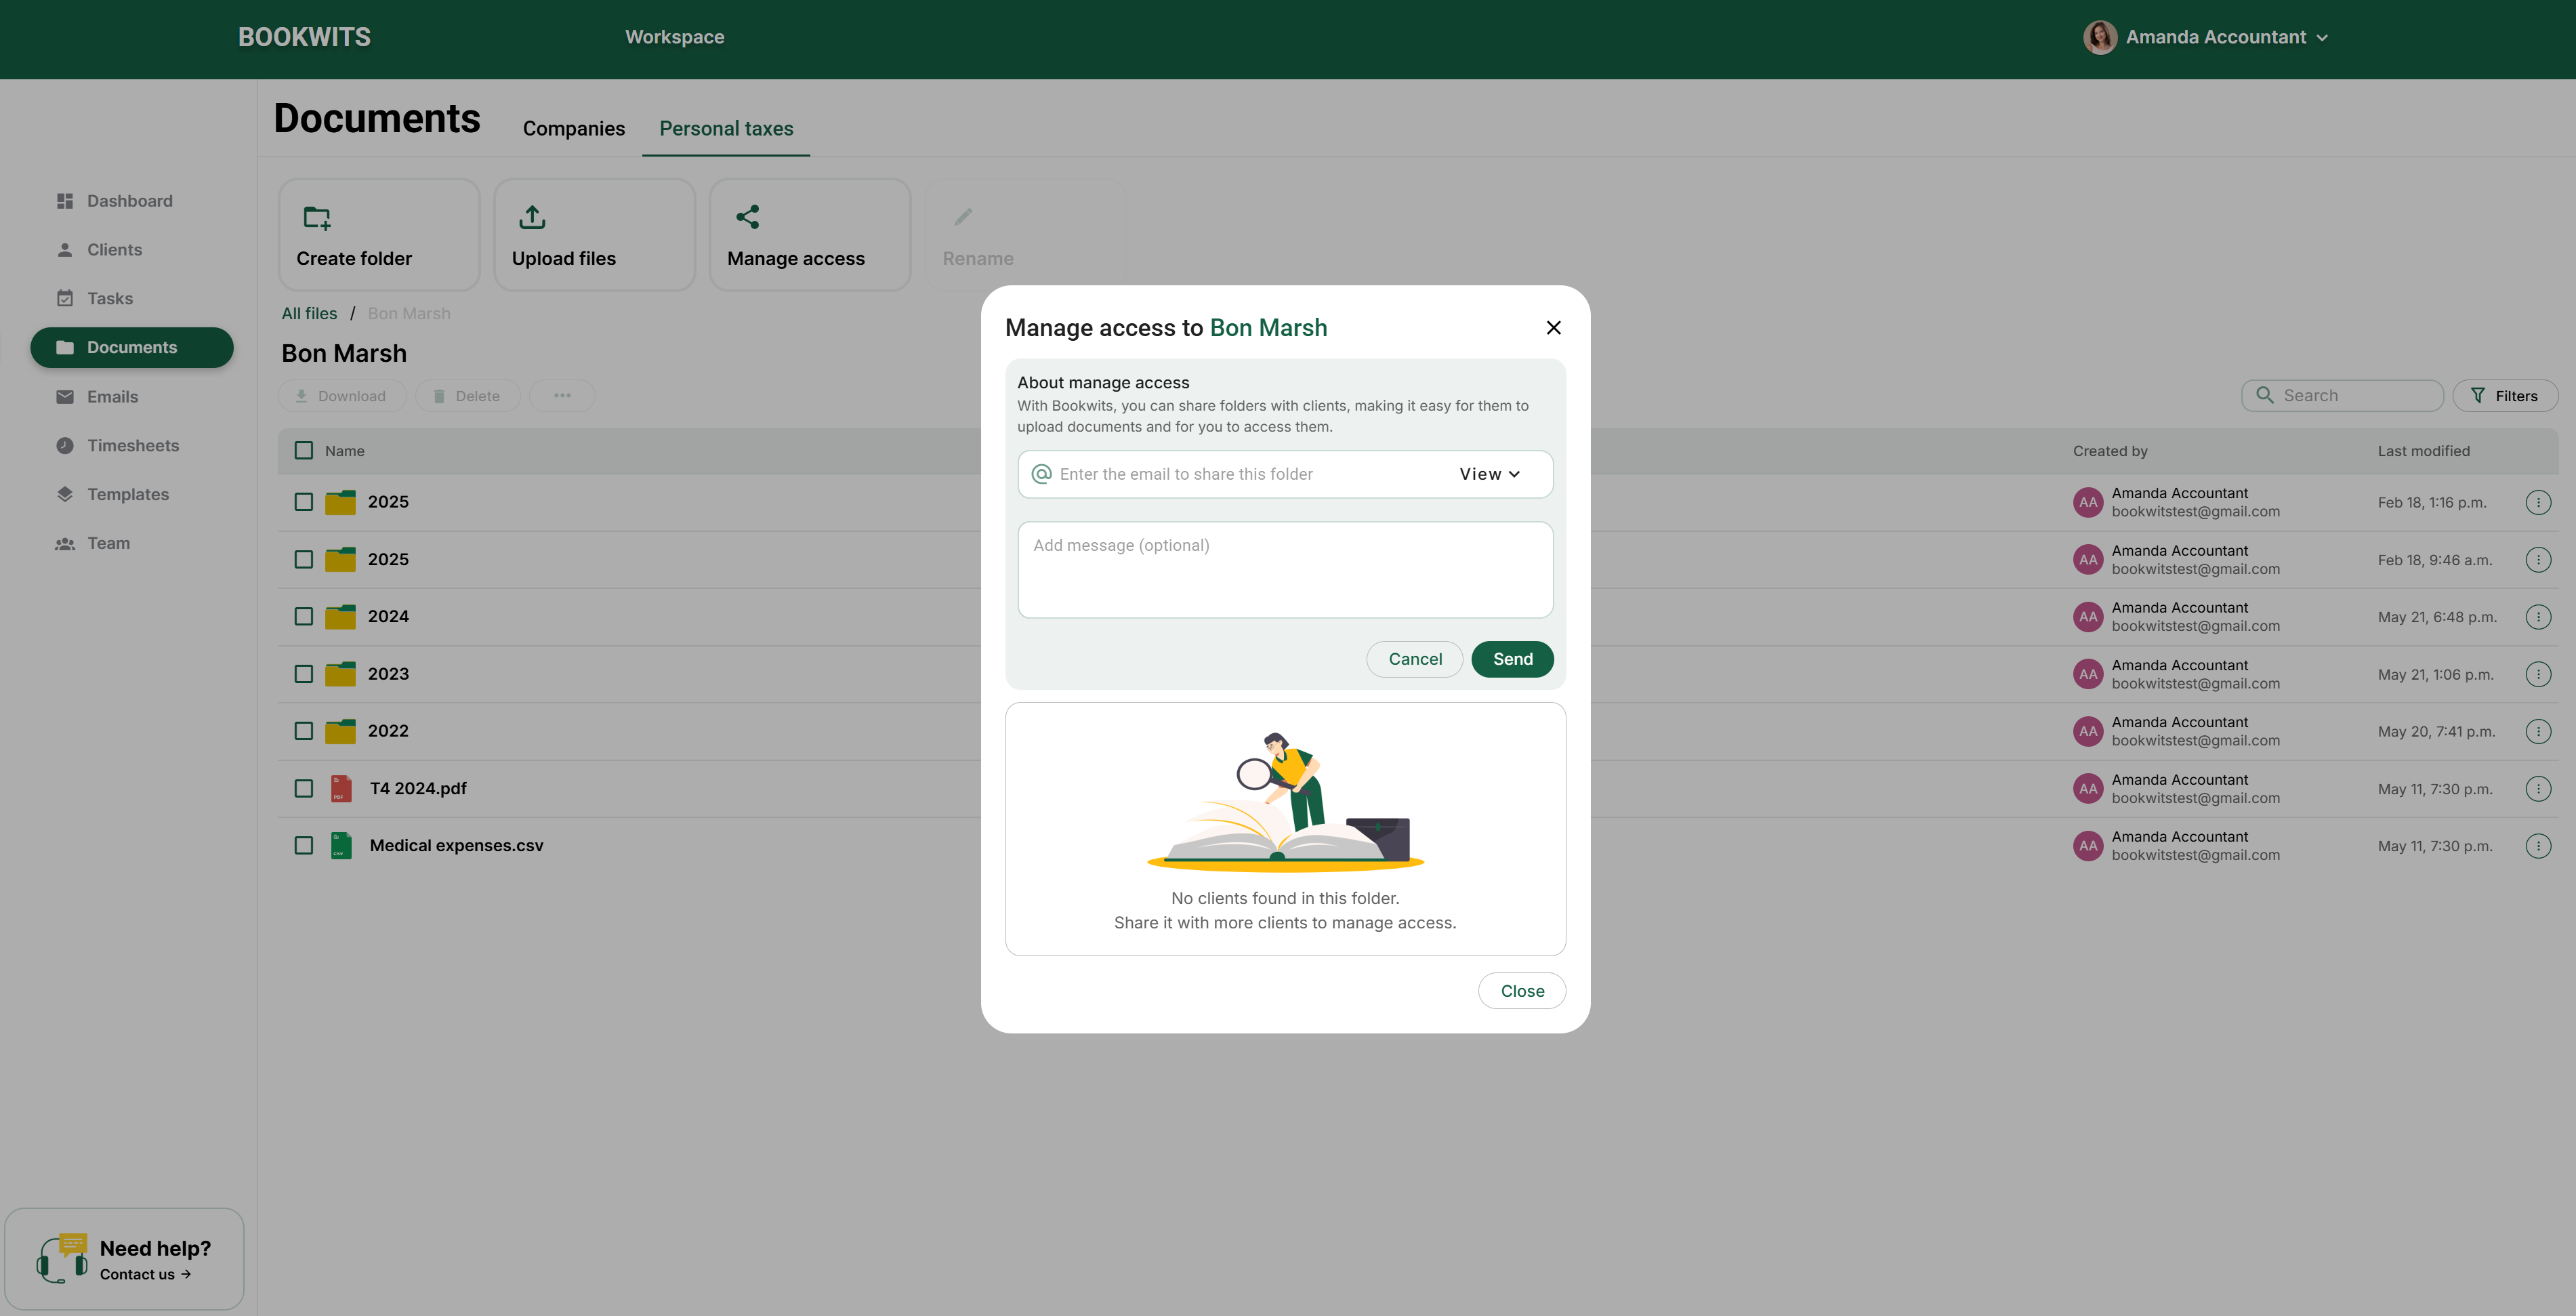Close the Manage access dialog with X
2576x1316 pixels.
click(x=1553, y=328)
